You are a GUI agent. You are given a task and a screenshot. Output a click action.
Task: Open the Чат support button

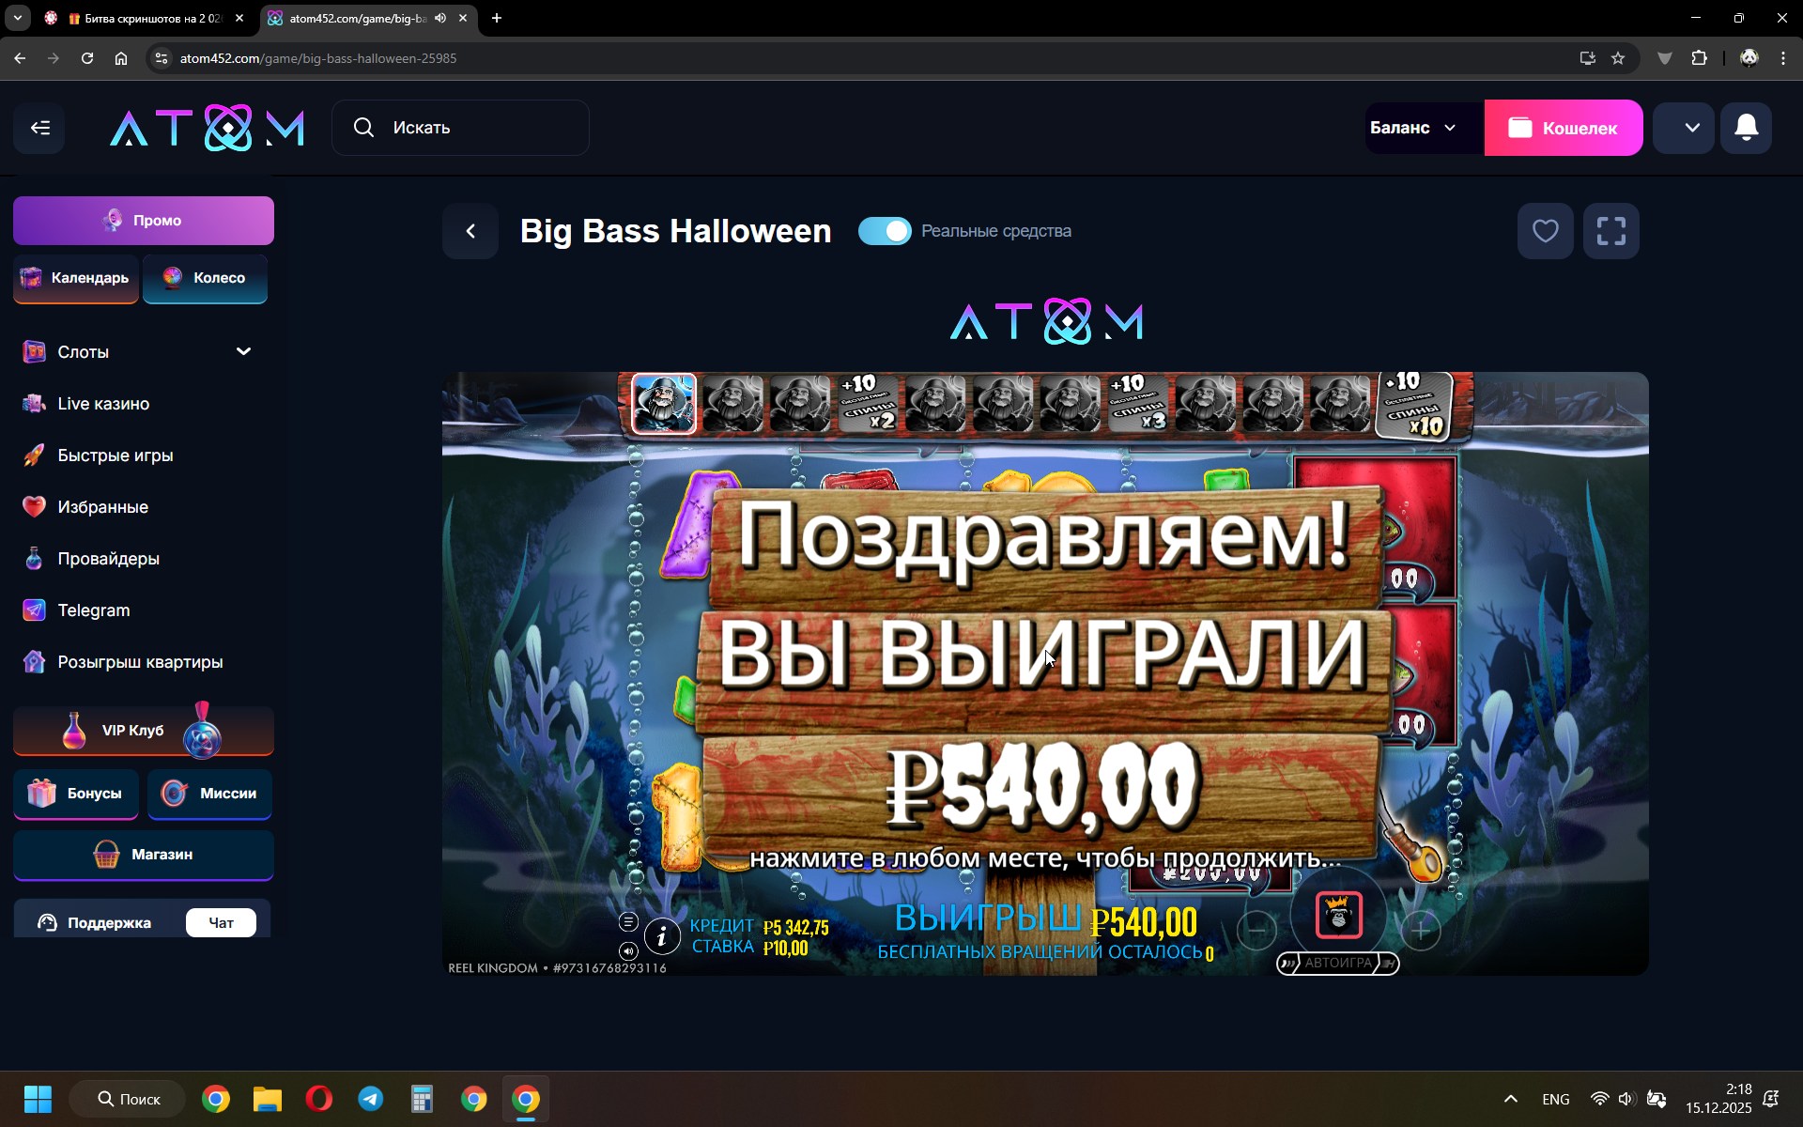(221, 922)
